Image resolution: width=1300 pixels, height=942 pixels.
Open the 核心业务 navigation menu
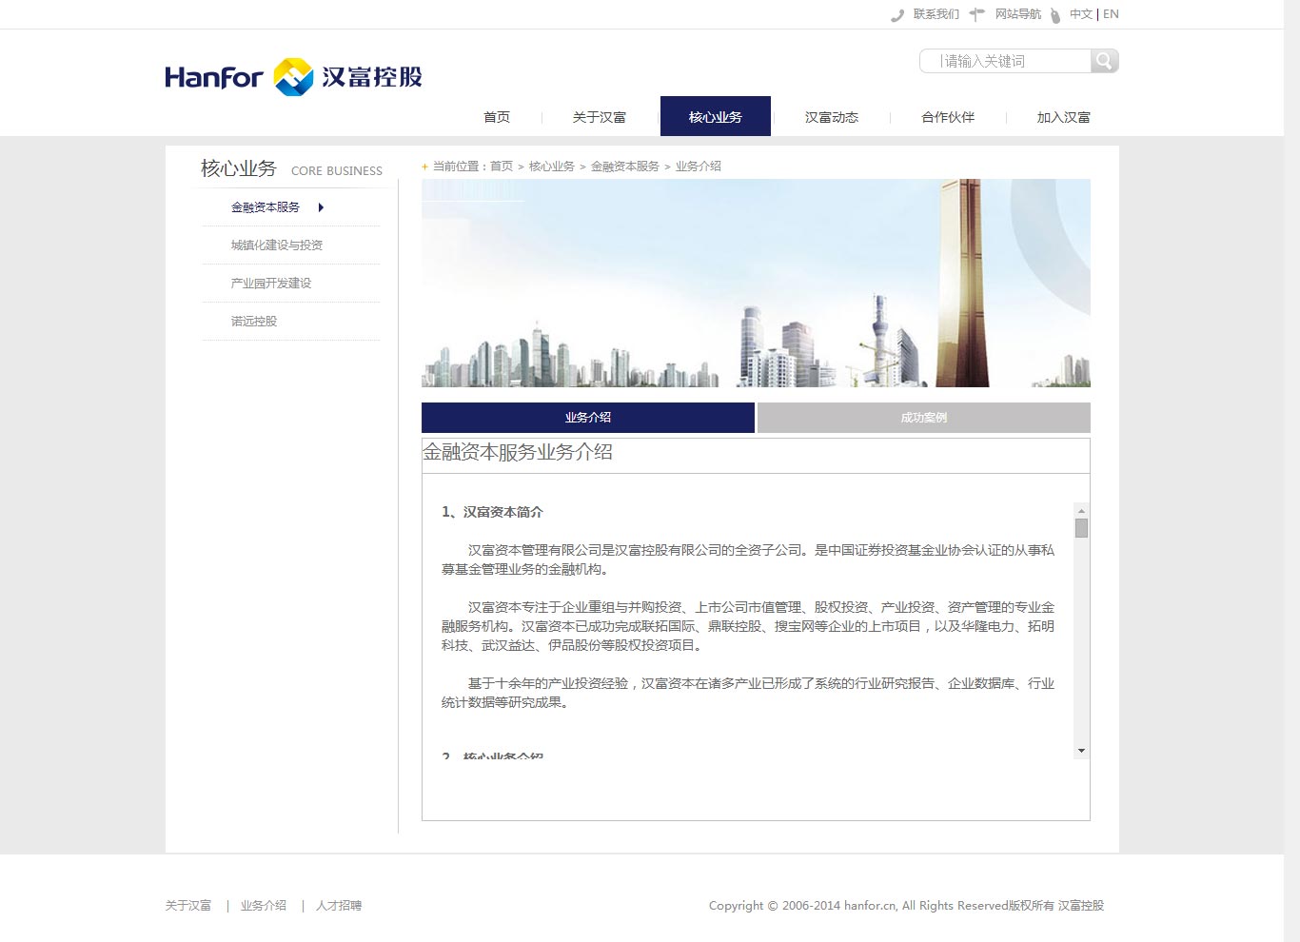(715, 117)
